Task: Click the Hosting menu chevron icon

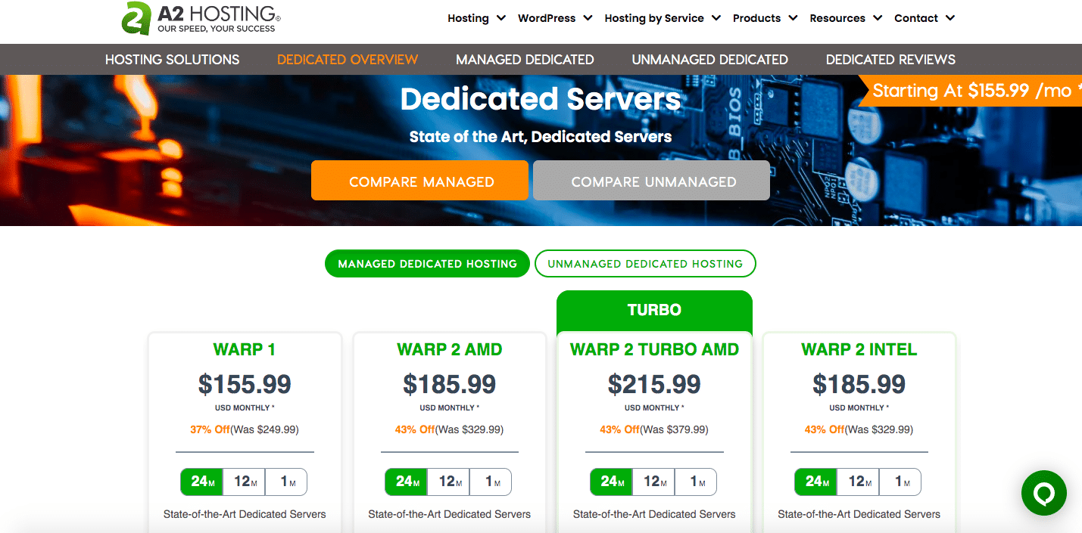Action: tap(500, 18)
